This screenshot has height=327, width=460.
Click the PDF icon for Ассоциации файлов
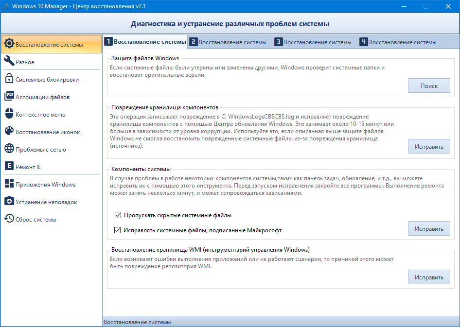point(9,96)
